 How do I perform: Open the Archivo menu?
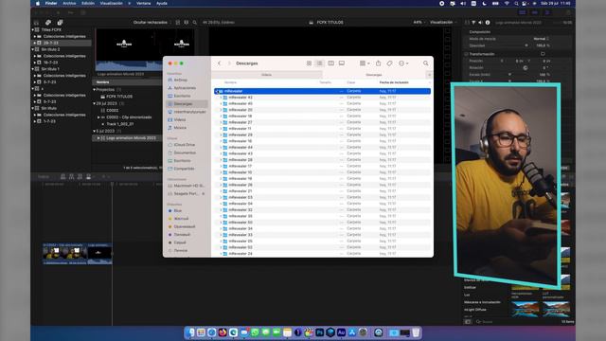[69, 3]
